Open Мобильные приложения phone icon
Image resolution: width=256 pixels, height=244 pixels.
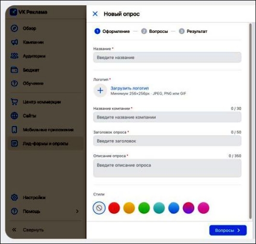click(x=14, y=129)
